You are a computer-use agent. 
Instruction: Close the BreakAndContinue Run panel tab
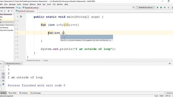22,64
